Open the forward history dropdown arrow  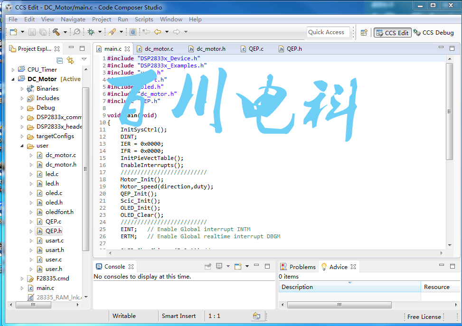click(x=186, y=32)
